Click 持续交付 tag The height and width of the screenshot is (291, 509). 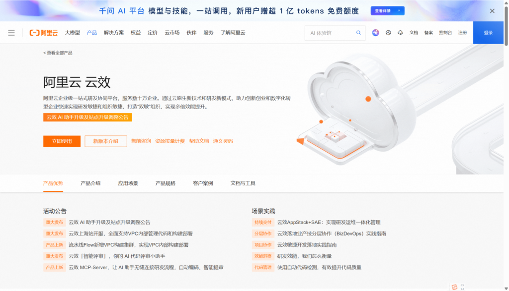point(263,223)
